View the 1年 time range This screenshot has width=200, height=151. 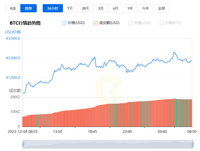(x=130, y=8)
